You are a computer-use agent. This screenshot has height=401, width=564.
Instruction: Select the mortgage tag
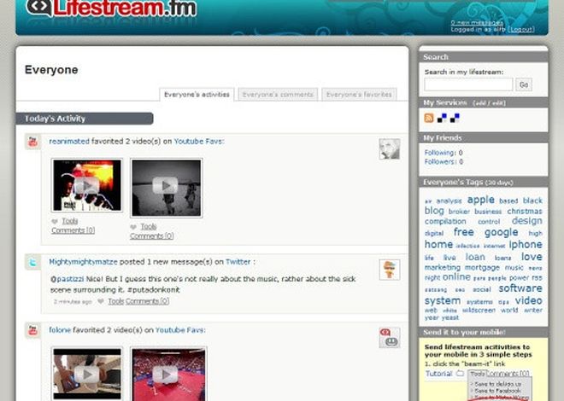click(482, 267)
